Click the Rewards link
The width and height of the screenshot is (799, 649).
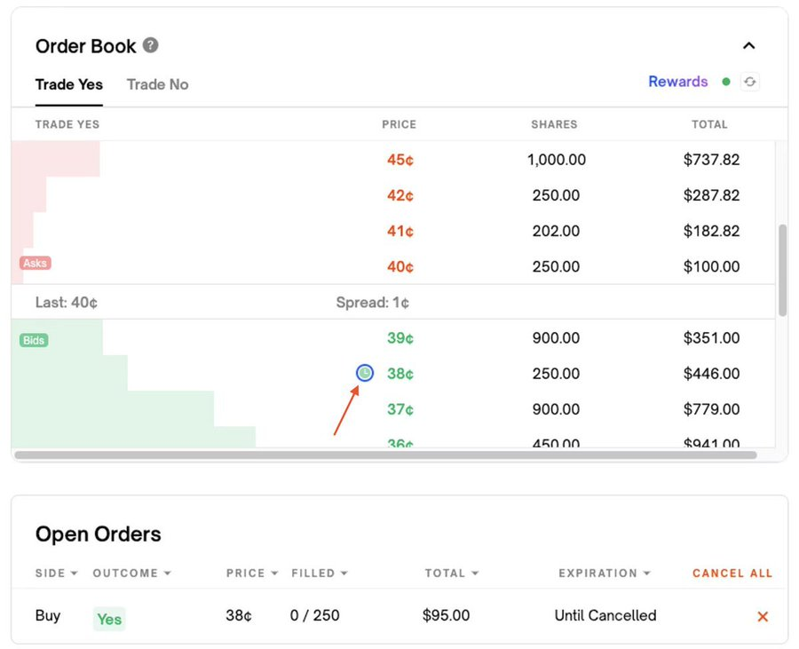[677, 82]
